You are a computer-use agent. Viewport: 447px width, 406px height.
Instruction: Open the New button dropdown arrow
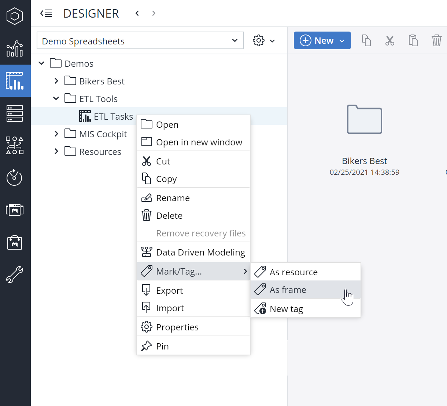click(342, 41)
